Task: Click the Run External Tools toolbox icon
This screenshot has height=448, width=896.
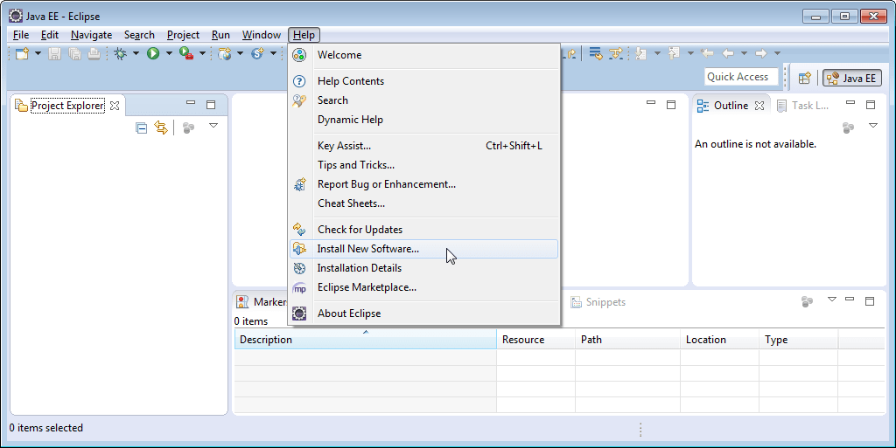Action: 186,53
